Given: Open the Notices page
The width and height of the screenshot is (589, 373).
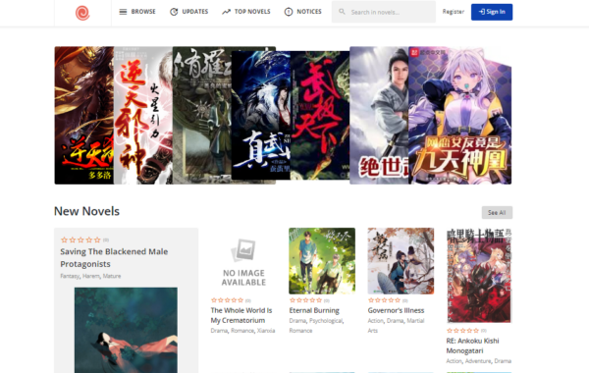Looking at the screenshot, I should pos(303,12).
